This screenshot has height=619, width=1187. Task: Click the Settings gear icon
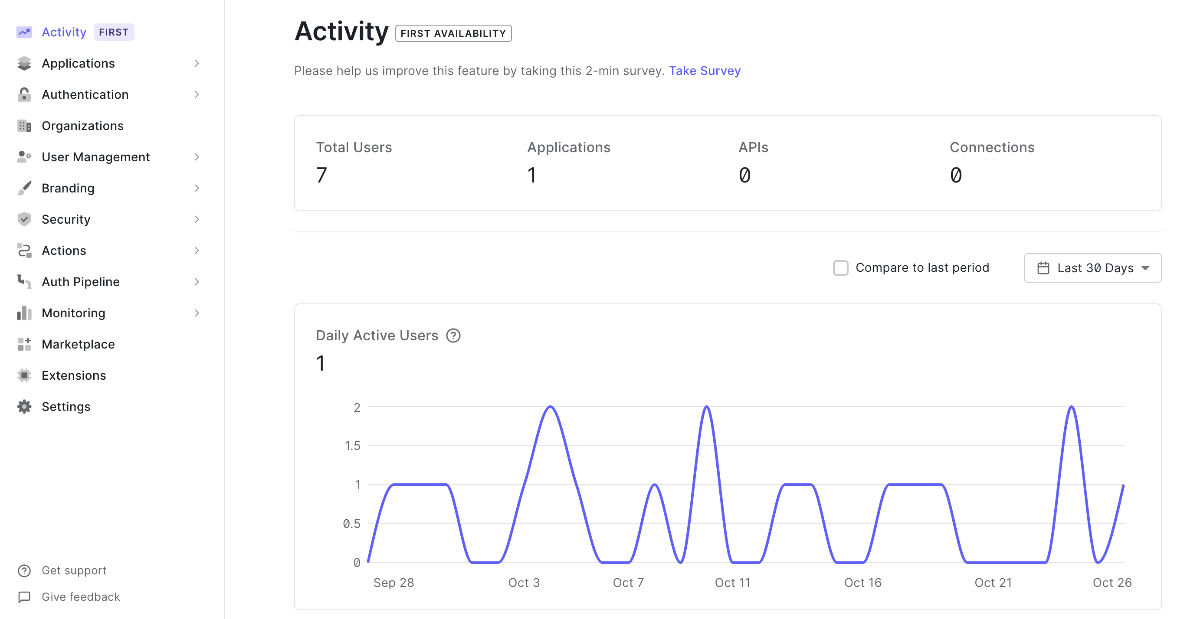click(24, 407)
